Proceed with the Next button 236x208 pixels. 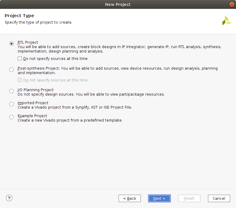(159, 198)
